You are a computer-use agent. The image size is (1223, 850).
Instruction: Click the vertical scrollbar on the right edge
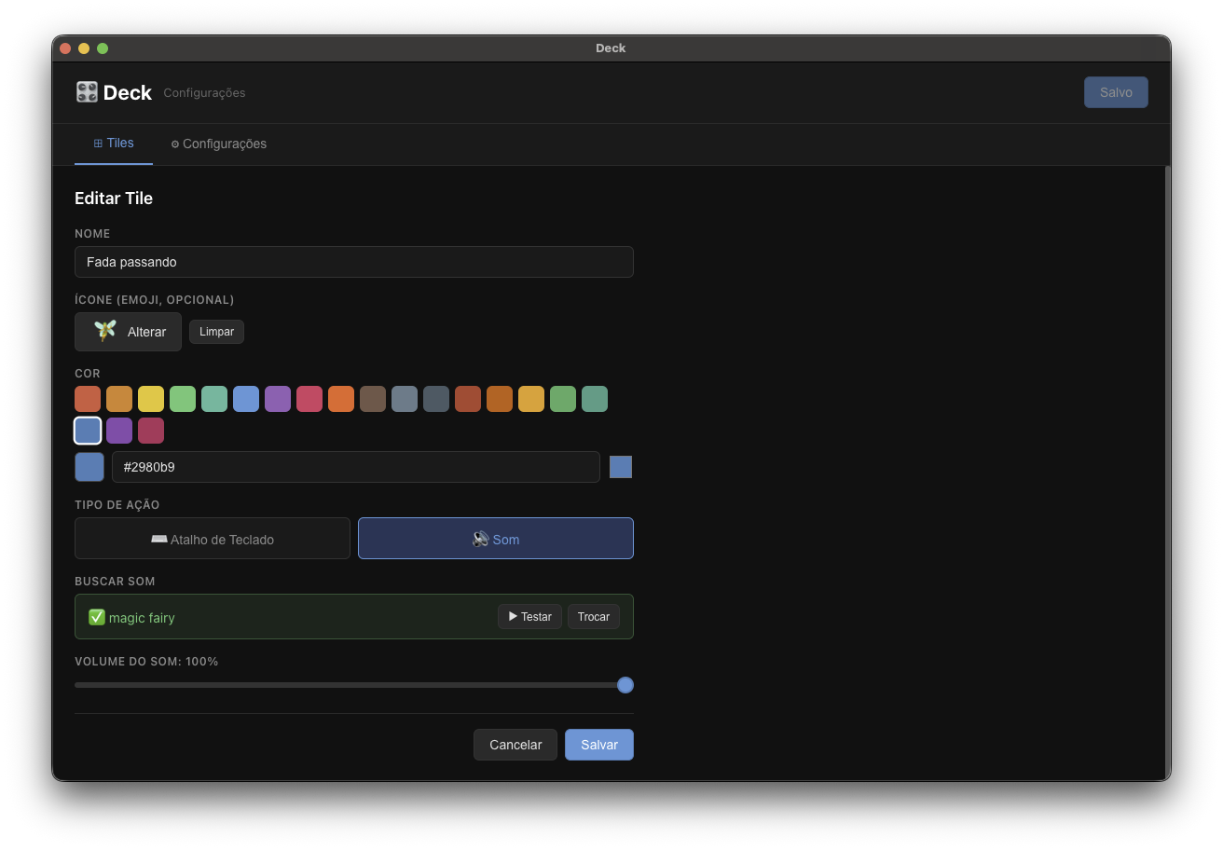pos(1167,472)
